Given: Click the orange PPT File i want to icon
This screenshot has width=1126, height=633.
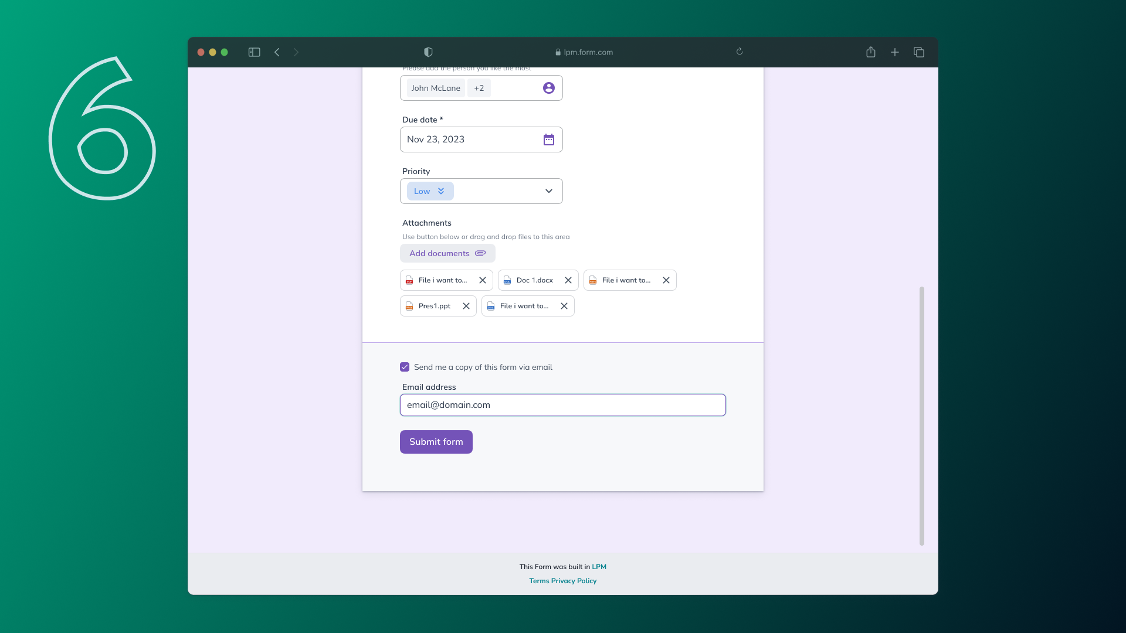Looking at the screenshot, I should tap(593, 280).
